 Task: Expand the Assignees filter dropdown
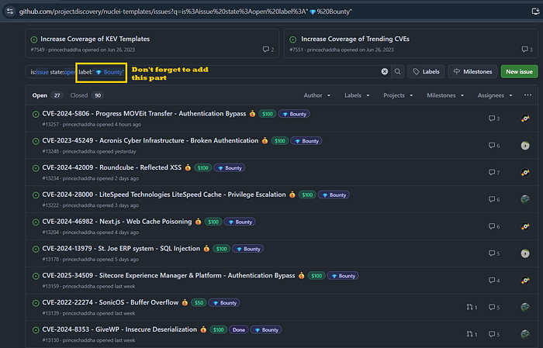495,95
